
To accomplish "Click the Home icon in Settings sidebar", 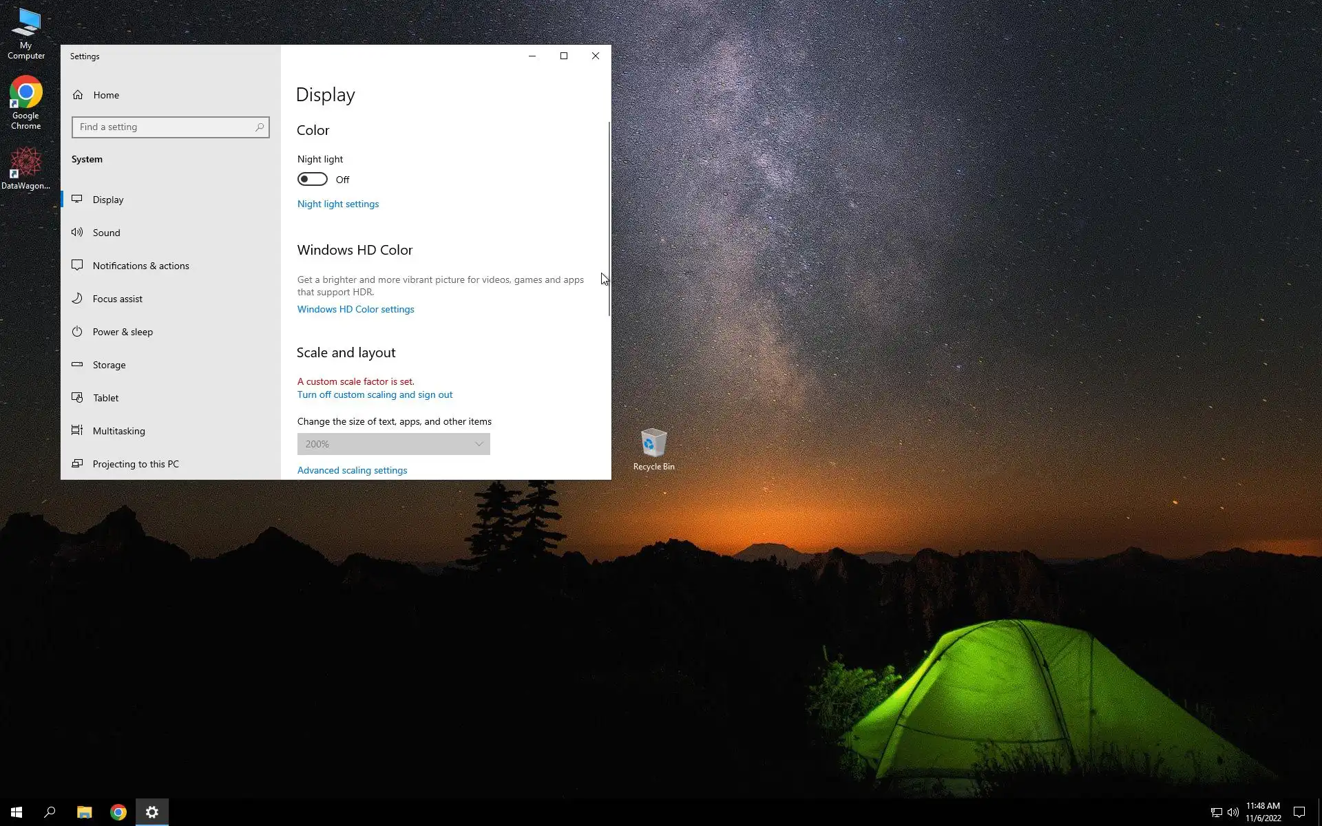I will pyautogui.click(x=78, y=95).
